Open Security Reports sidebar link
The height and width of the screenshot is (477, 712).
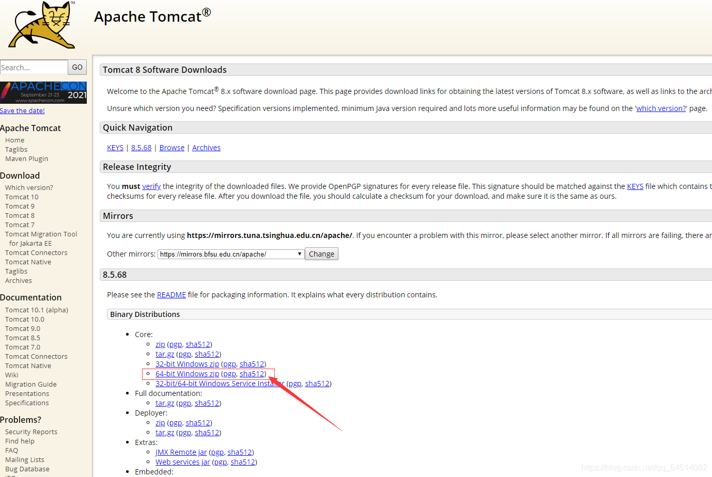point(31,432)
